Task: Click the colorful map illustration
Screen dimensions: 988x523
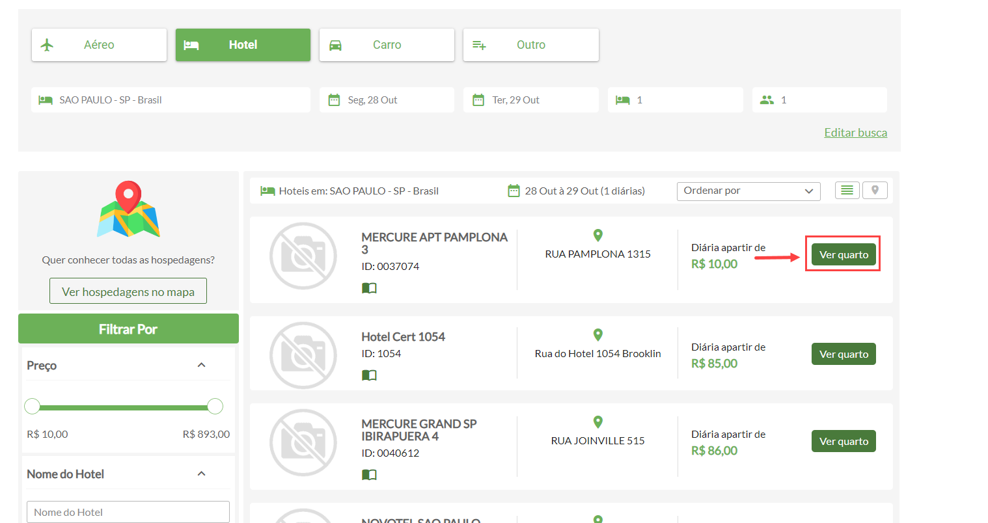Action: coord(128,209)
